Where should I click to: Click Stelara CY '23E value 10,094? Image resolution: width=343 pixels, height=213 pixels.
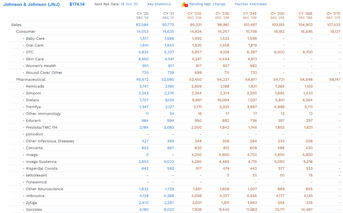click(x=223, y=100)
